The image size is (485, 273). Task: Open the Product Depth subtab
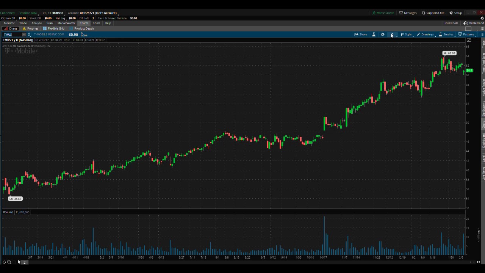coord(82,28)
